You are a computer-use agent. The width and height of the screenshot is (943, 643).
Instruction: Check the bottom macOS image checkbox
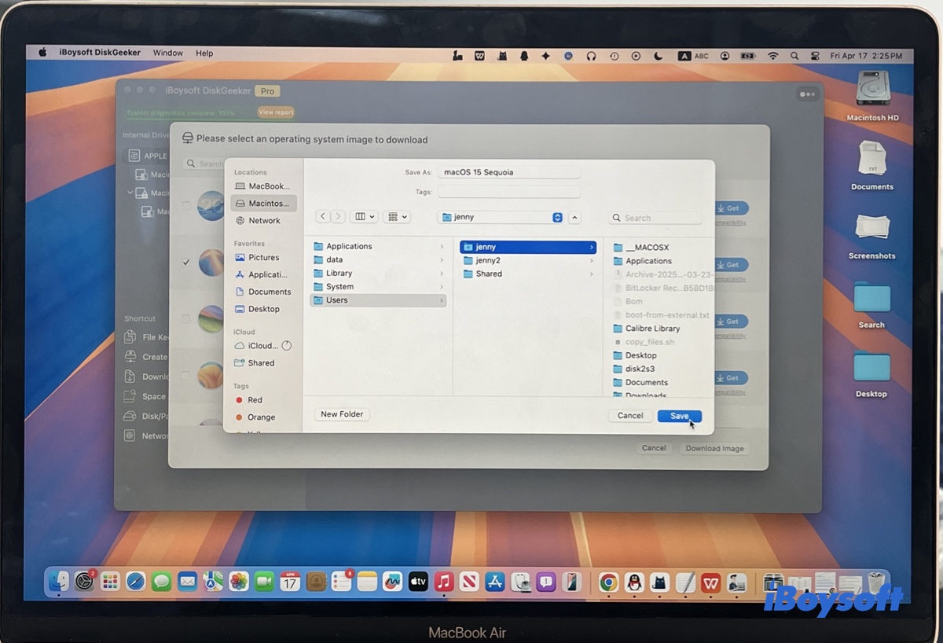click(185, 376)
